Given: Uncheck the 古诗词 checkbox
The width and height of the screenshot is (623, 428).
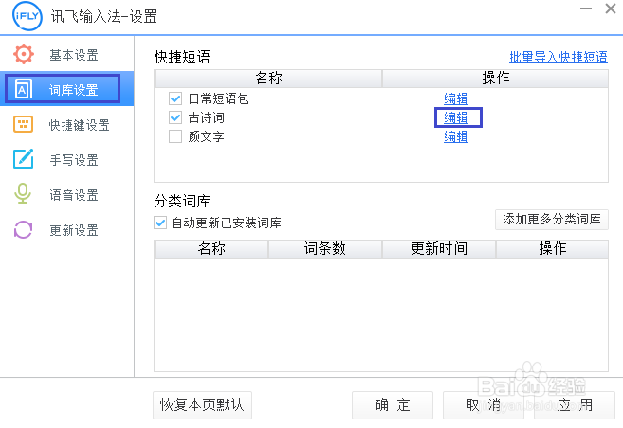Looking at the screenshot, I should [x=174, y=117].
